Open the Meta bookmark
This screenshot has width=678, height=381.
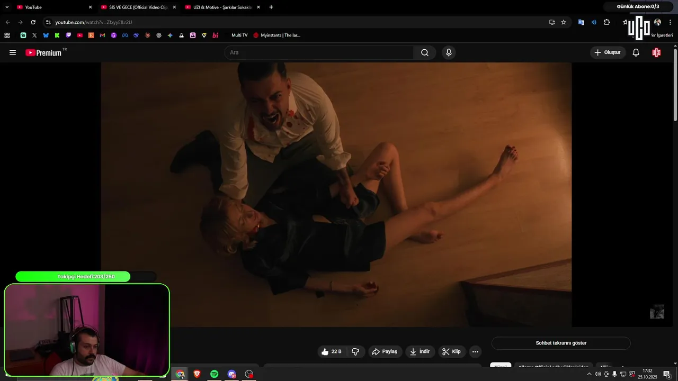tap(125, 35)
